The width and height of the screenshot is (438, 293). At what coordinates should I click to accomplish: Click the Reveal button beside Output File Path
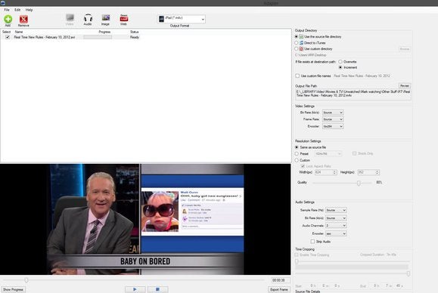point(405,85)
